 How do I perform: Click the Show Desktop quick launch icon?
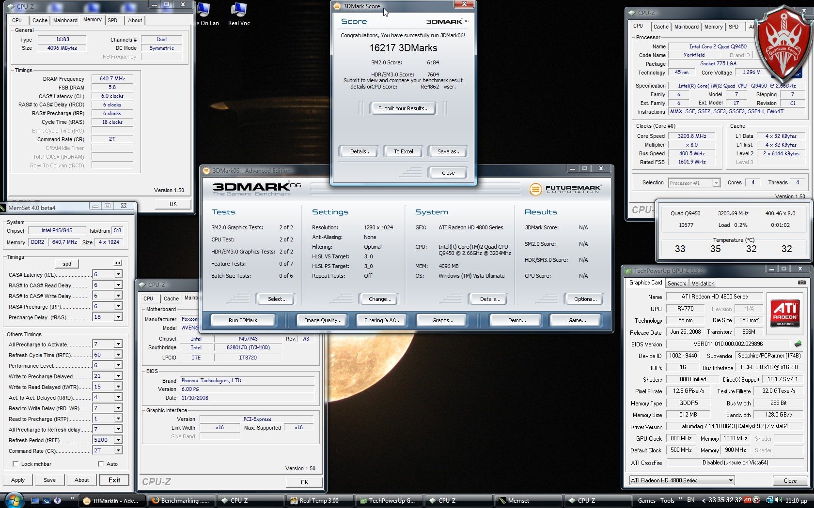click(x=35, y=501)
